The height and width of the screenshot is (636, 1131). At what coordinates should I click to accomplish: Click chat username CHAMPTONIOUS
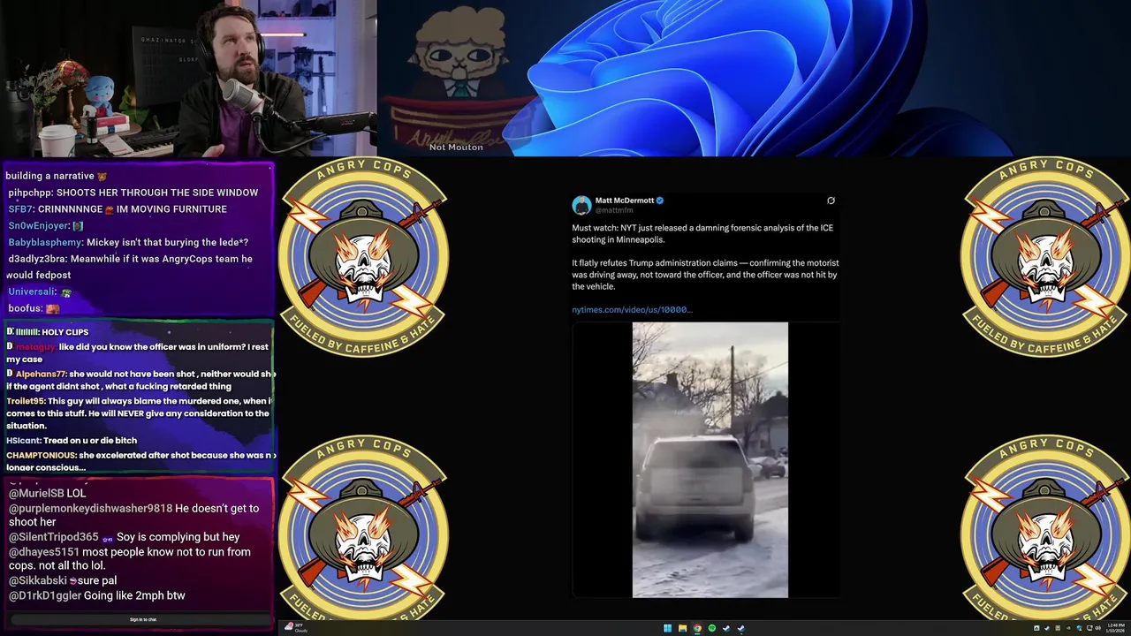(41, 455)
